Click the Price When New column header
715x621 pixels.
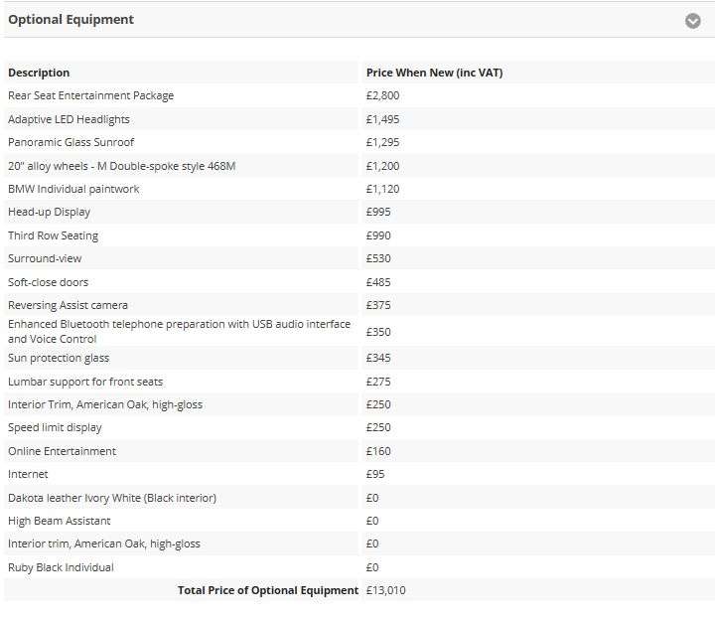pos(434,73)
